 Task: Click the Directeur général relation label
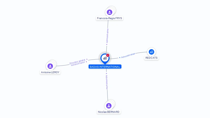coord(77,61)
